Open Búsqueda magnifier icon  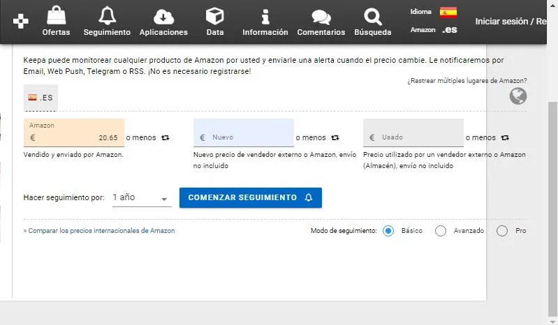click(373, 17)
